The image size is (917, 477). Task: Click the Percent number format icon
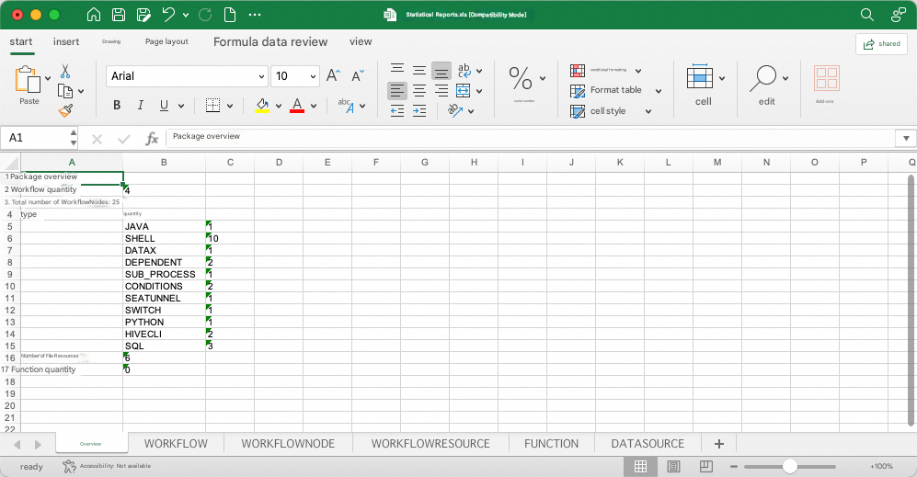click(x=521, y=78)
